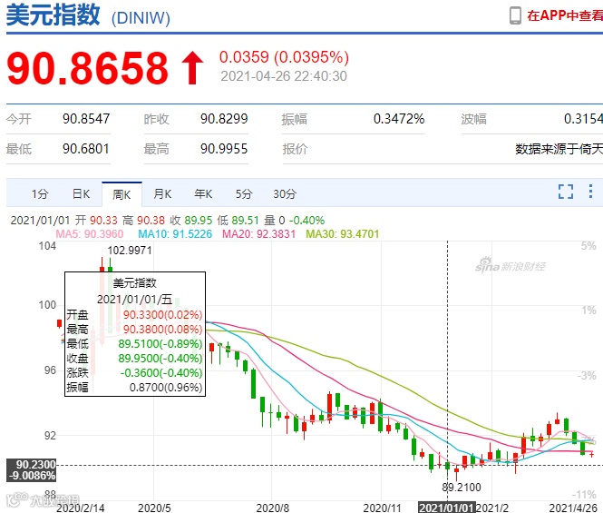Click the 昨收 value 90.8299
The width and height of the screenshot is (603, 513).
224,119
